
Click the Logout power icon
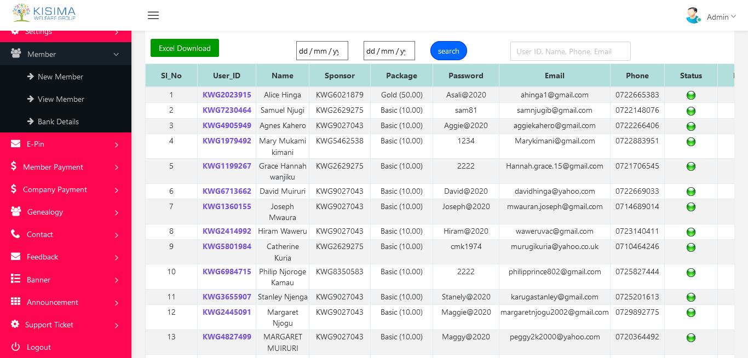pos(15,347)
